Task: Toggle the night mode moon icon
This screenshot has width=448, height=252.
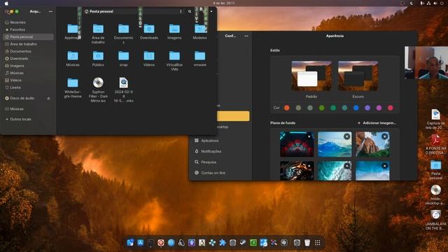Action: pyautogui.click(x=412, y=3)
